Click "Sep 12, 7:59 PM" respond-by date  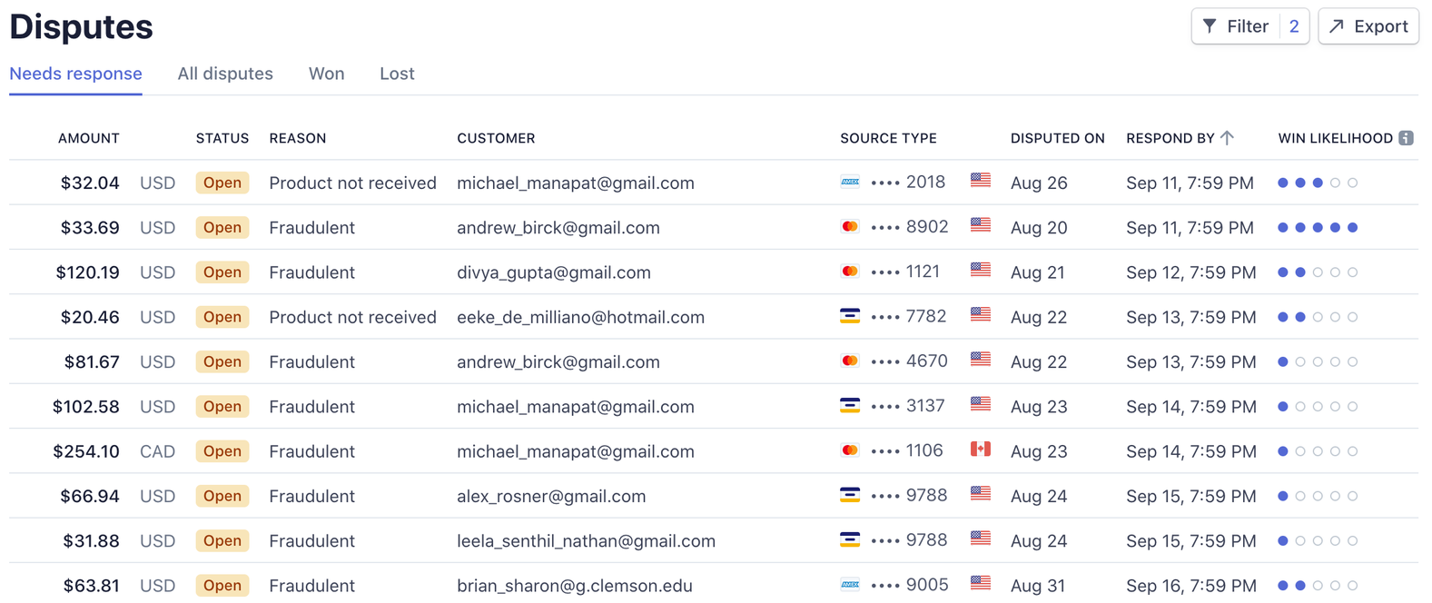click(x=1191, y=272)
